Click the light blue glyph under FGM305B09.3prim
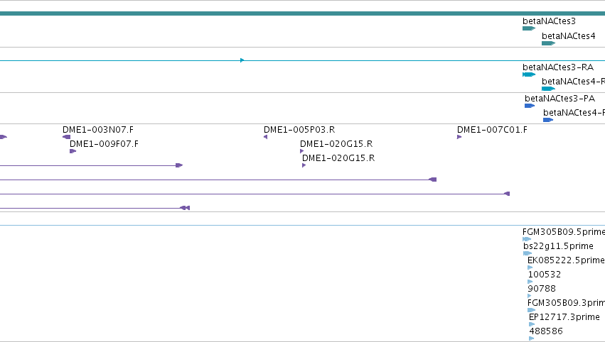The width and height of the screenshot is (605, 342). [531, 310]
